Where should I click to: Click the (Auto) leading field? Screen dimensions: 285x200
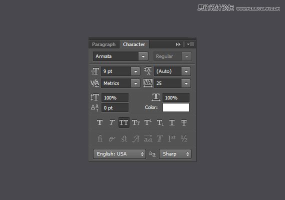168,71
